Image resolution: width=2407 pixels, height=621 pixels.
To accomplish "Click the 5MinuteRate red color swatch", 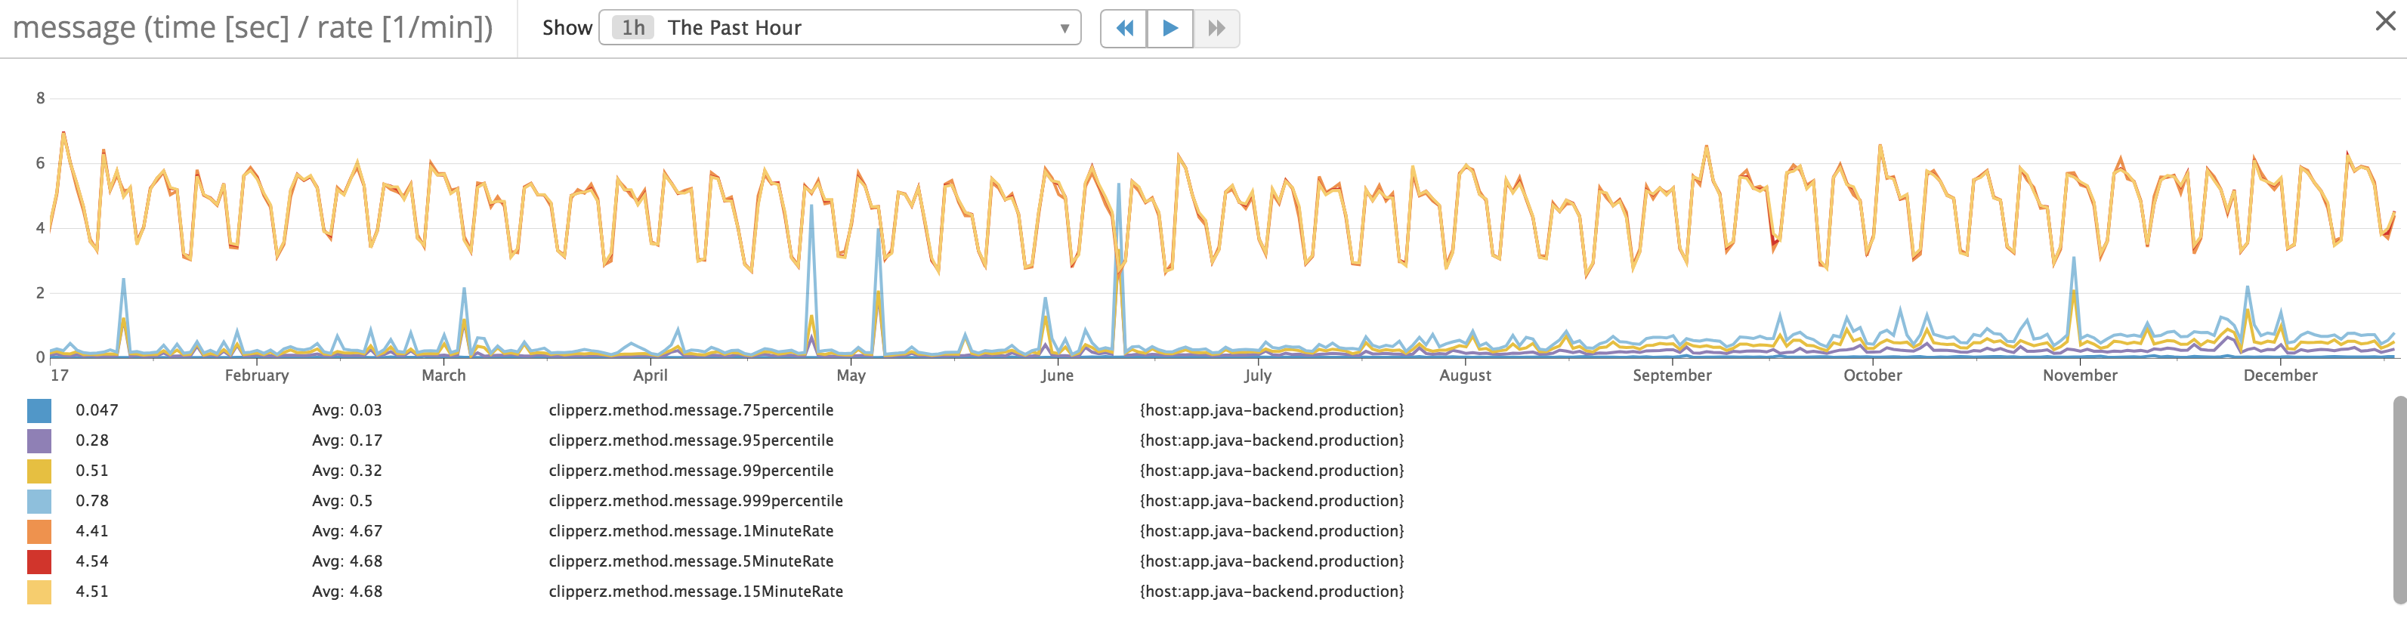I will [39, 561].
